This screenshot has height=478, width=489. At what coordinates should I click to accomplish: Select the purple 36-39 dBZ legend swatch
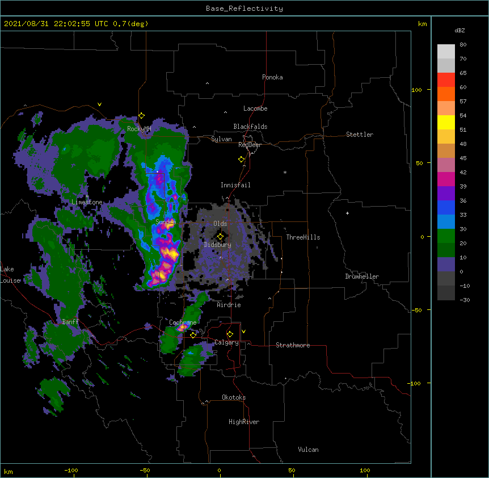click(x=446, y=193)
